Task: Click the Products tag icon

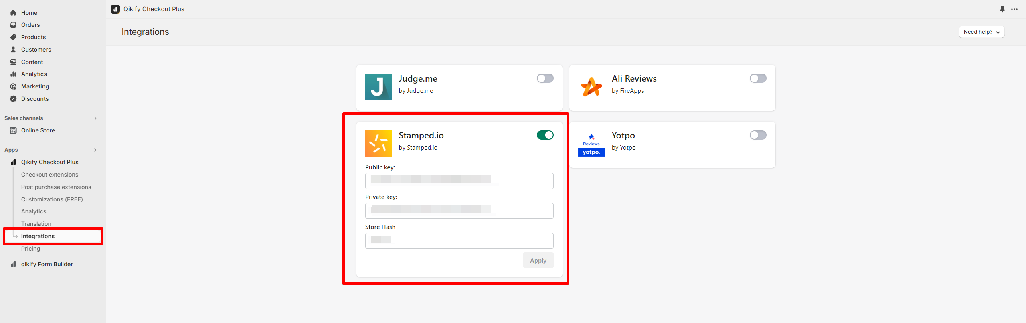Action: click(13, 37)
